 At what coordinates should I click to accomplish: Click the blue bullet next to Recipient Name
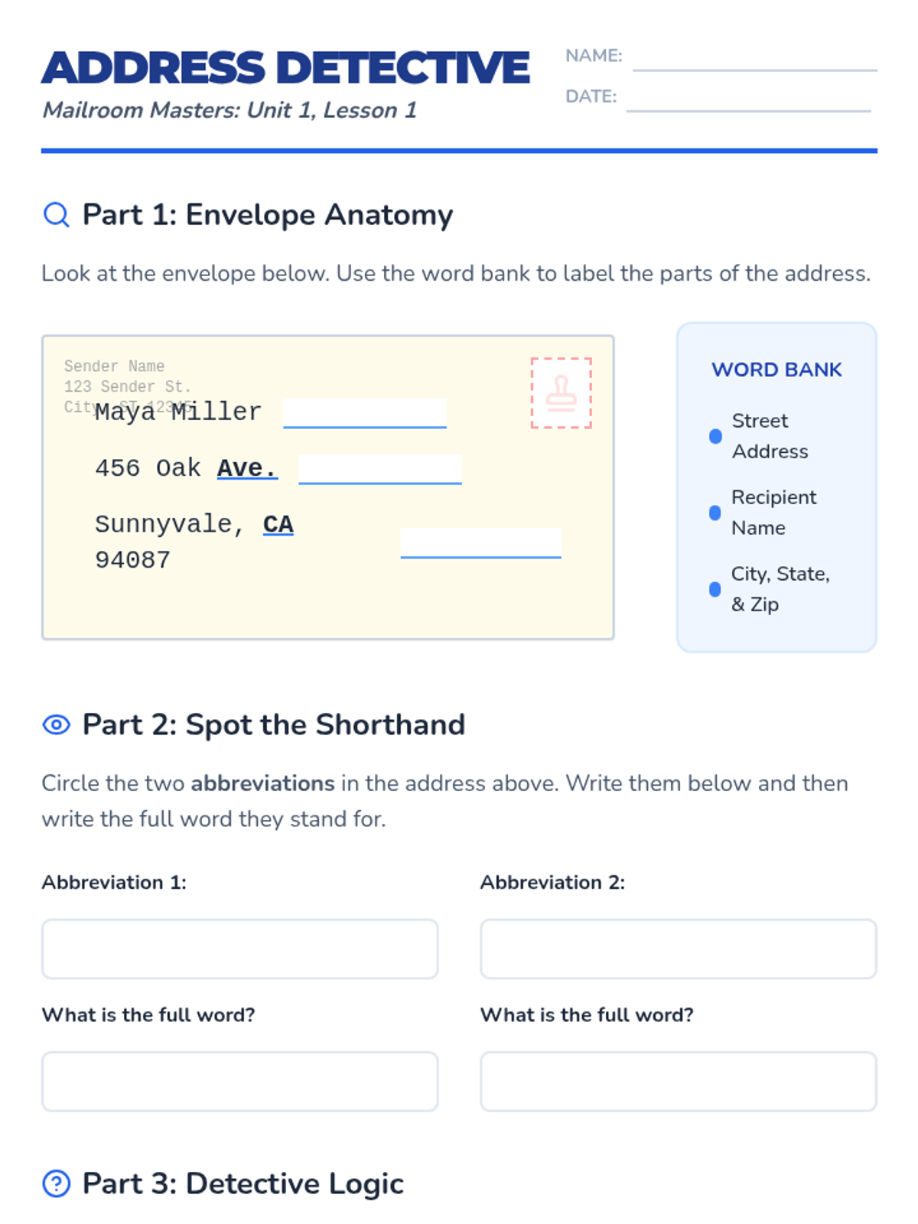click(x=715, y=513)
